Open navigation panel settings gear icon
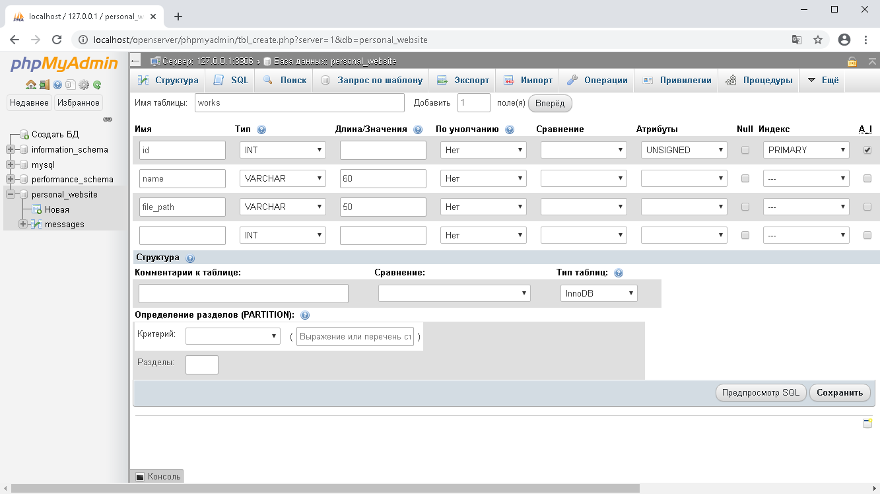880x494 pixels. tap(84, 85)
